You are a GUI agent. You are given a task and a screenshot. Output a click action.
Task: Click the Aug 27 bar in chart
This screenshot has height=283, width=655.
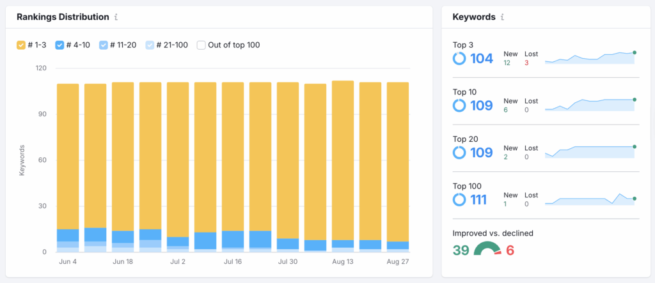coord(398,166)
